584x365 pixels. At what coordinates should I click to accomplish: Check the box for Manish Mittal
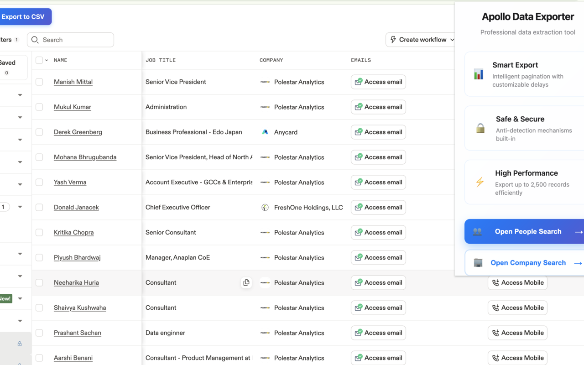point(39,82)
